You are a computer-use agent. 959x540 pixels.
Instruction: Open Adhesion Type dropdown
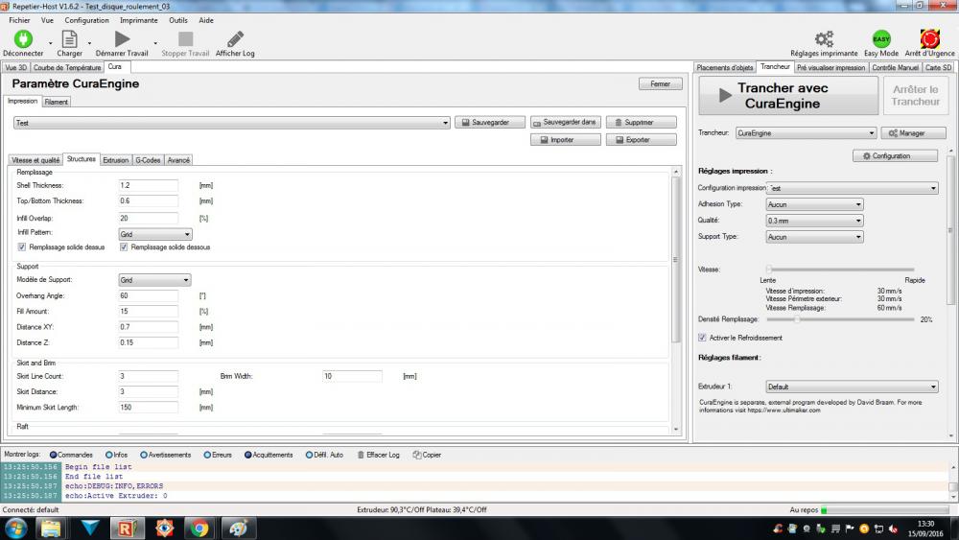[x=814, y=204]
